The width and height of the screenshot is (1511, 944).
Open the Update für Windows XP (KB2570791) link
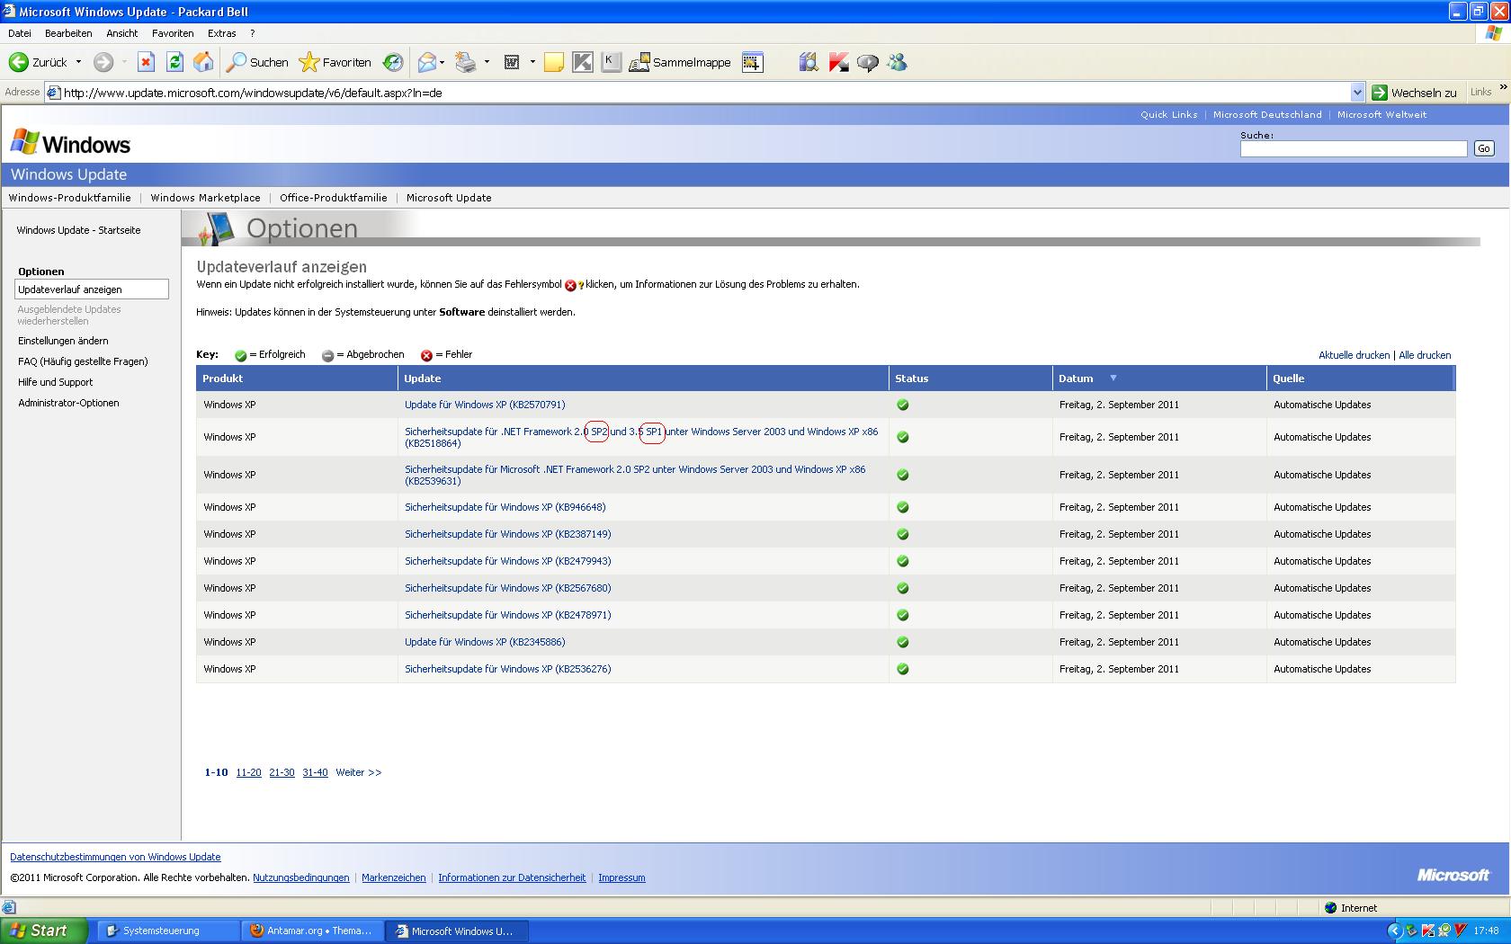[485, 405]
